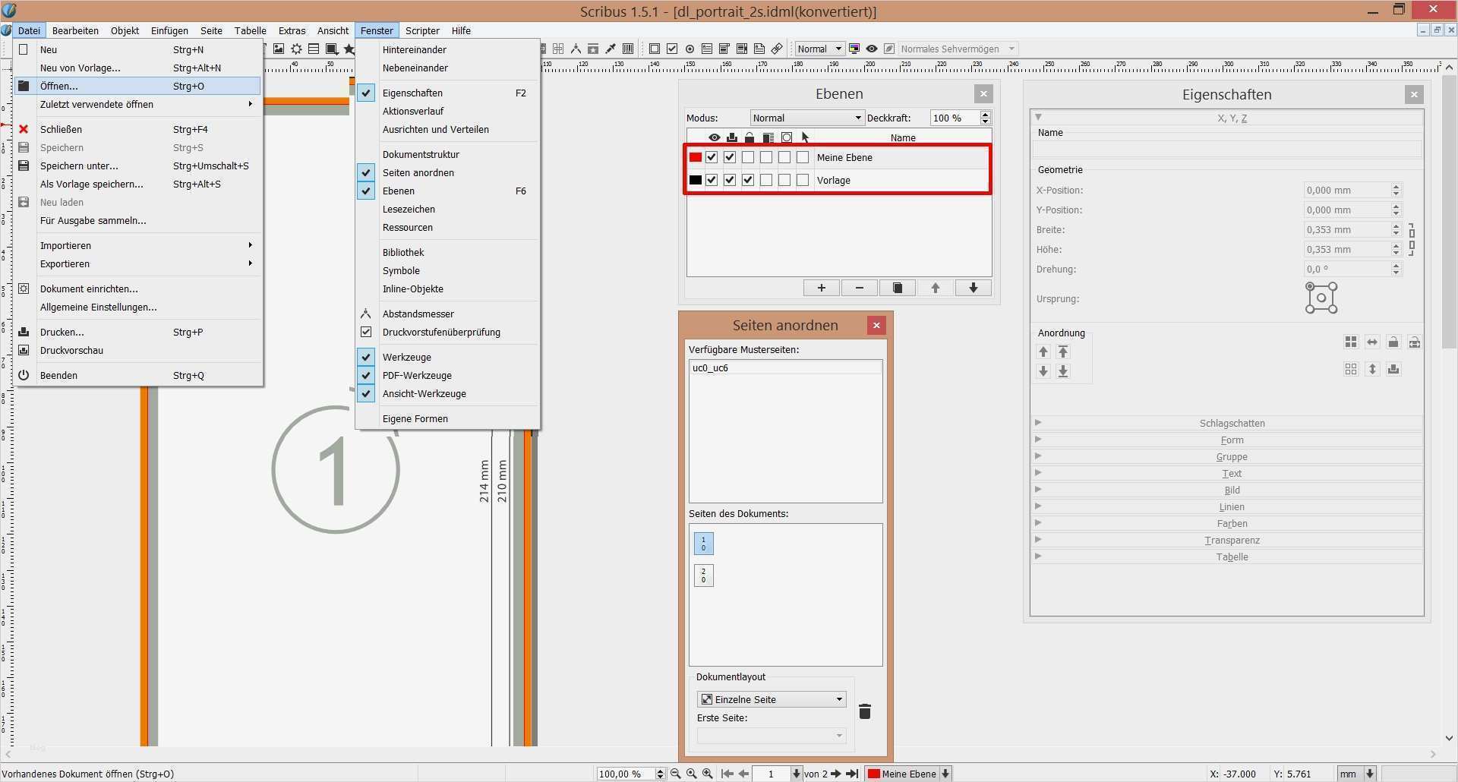Go to the previous page
1458x782 pixels.
(x=744, y=774)
